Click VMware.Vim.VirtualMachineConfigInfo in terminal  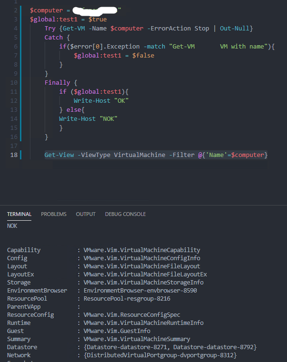142,258
